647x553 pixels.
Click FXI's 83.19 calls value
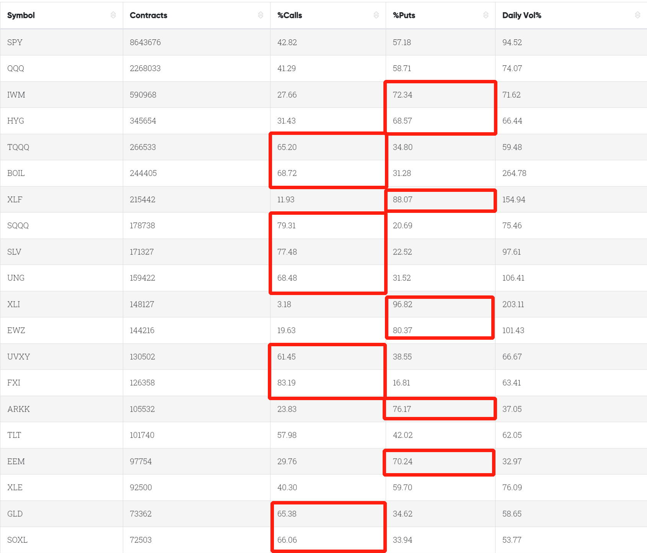coord(287,383)
